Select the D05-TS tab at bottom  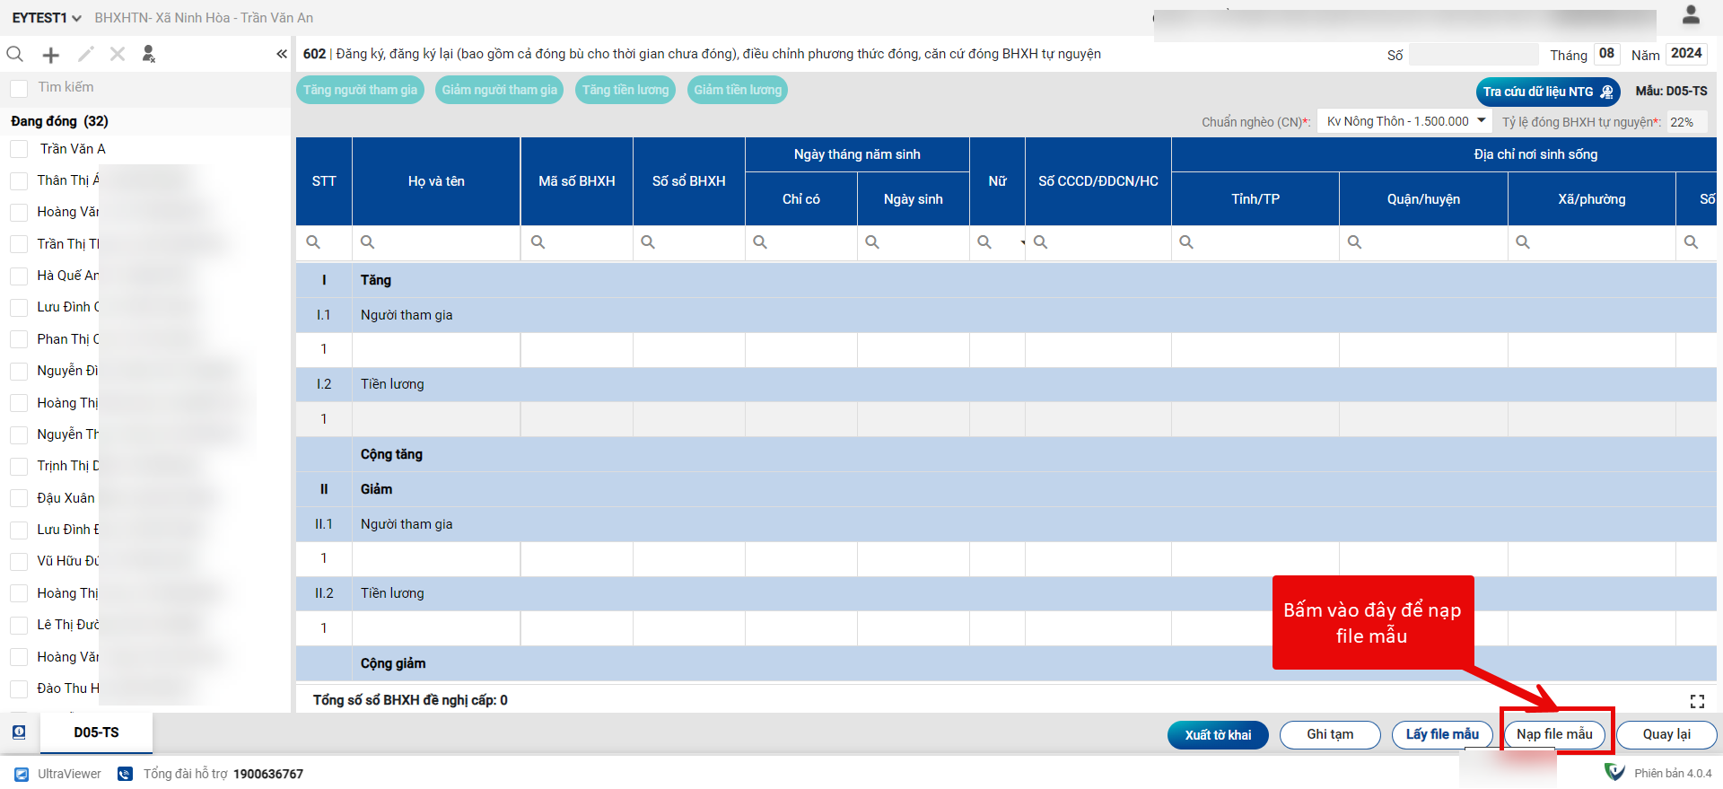coord(96,732)
